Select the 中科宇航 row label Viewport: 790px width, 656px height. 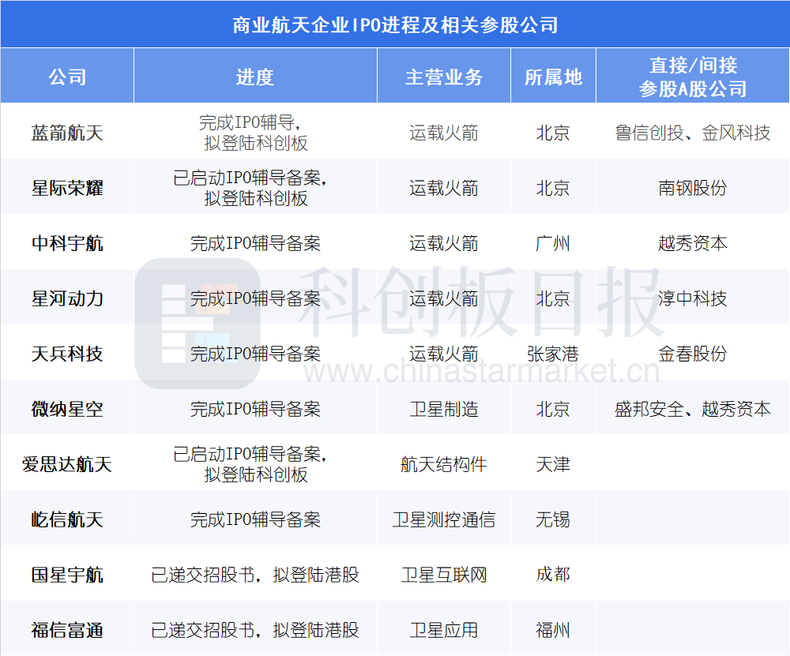[67, 243]
